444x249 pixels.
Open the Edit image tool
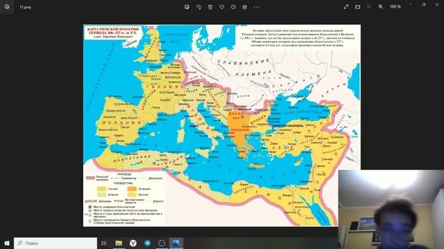click(187, 7)
